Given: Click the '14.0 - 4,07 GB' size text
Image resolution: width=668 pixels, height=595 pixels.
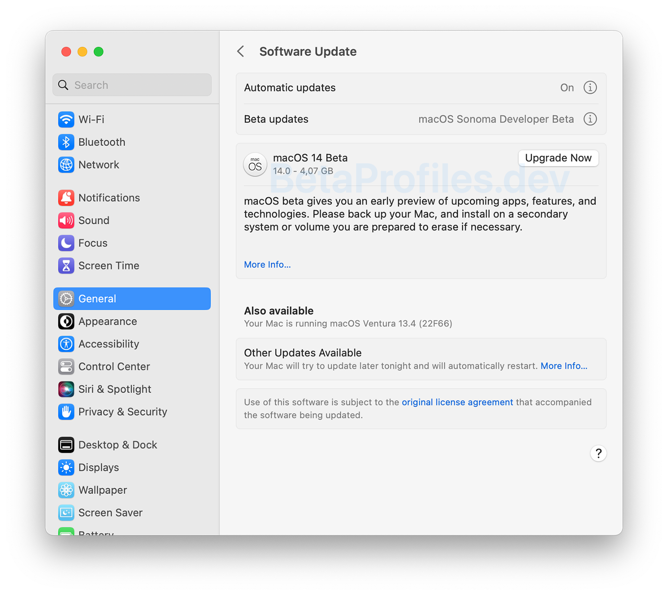Looking at the screenshot, I should pyautogui.click(x=303, y=171).
